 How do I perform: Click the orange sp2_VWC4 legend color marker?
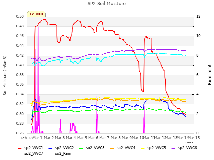112,148
